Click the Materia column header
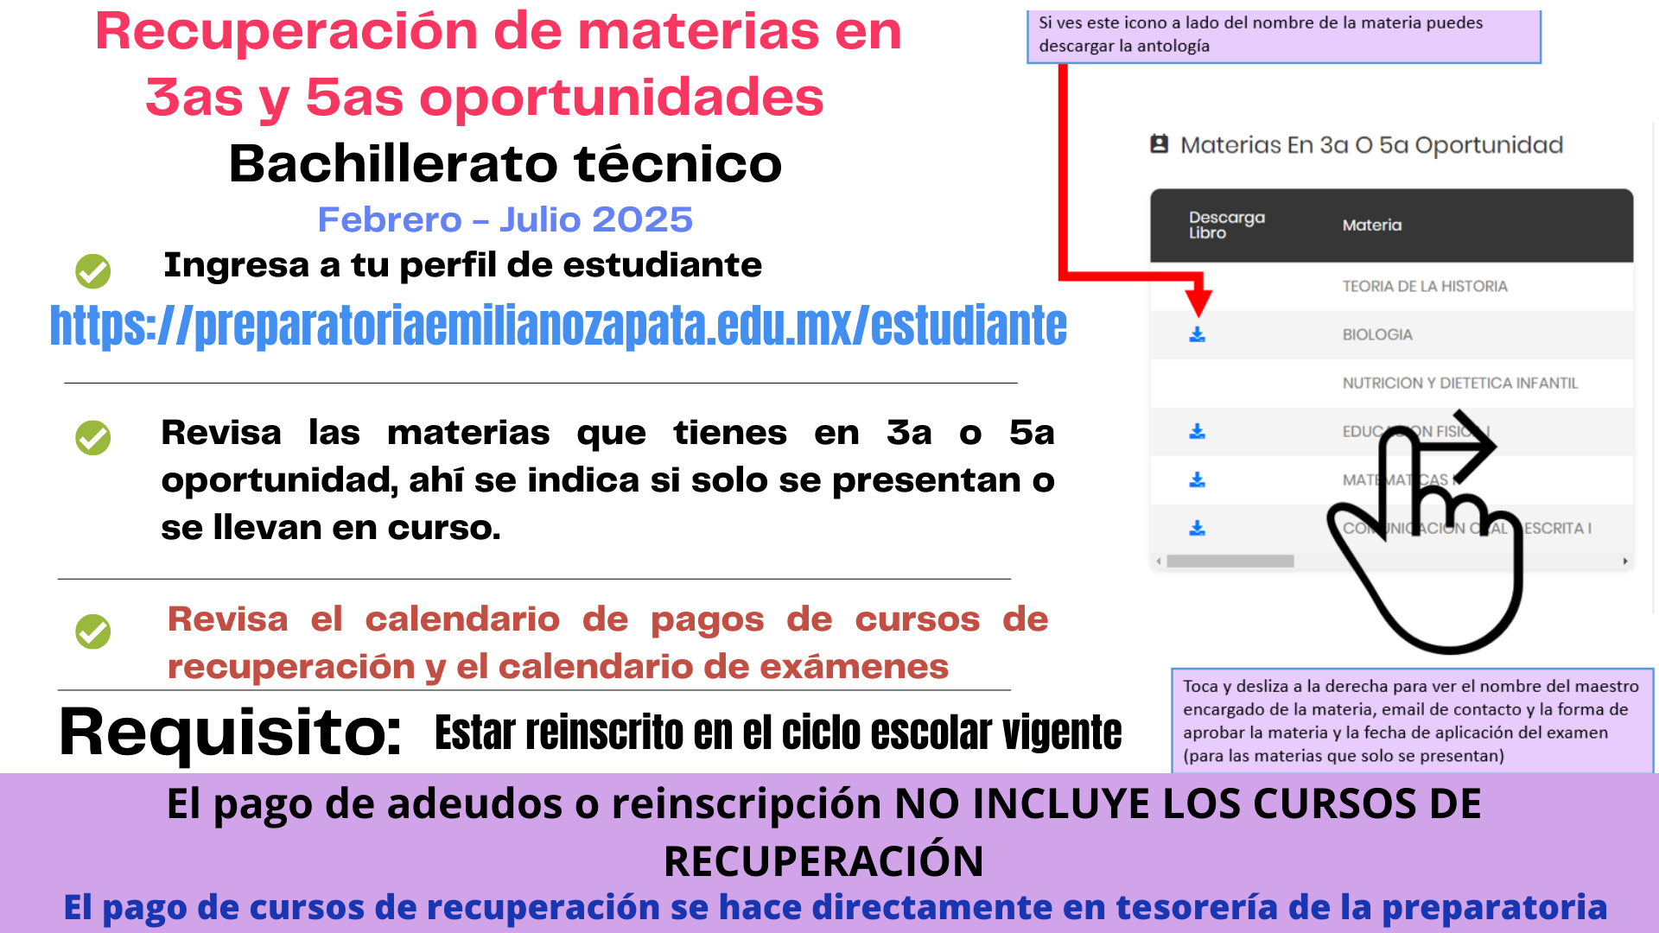Image resolution: width=1659 pixels, height=933 pixels. pos(1371,225)
